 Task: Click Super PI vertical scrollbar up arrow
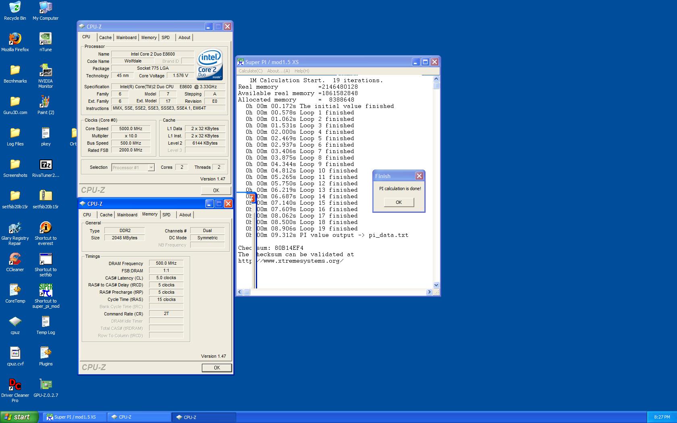click(436, 79)
